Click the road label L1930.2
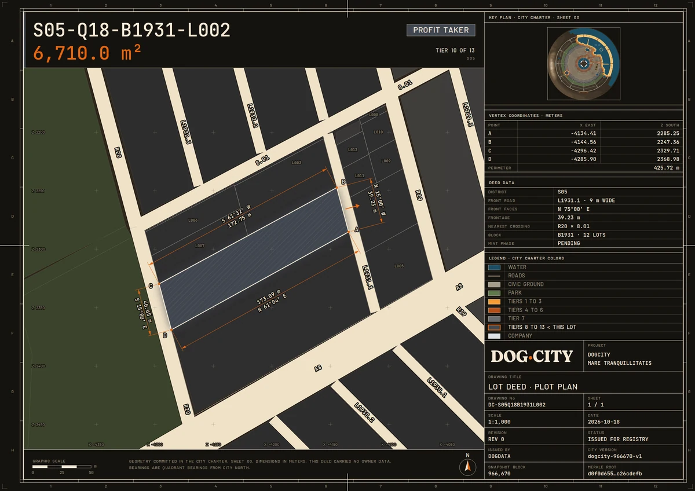 [x=365, y=412]
